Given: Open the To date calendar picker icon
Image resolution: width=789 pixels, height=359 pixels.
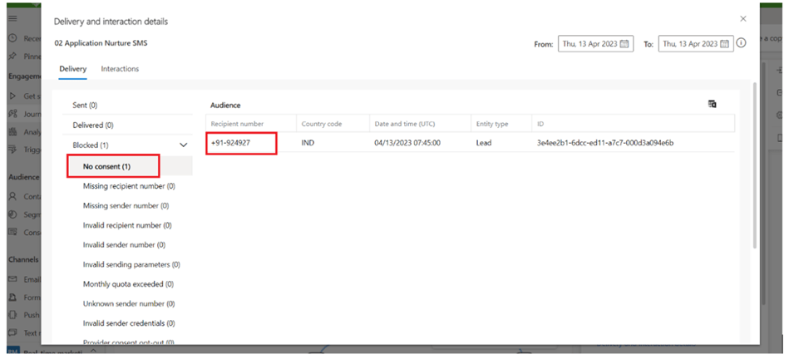Looking at the screenshot, I should point(724,44).
